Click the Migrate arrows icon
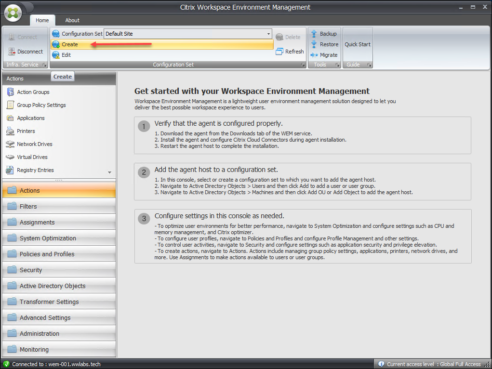492x369 pixels. [x=314, y=55]
